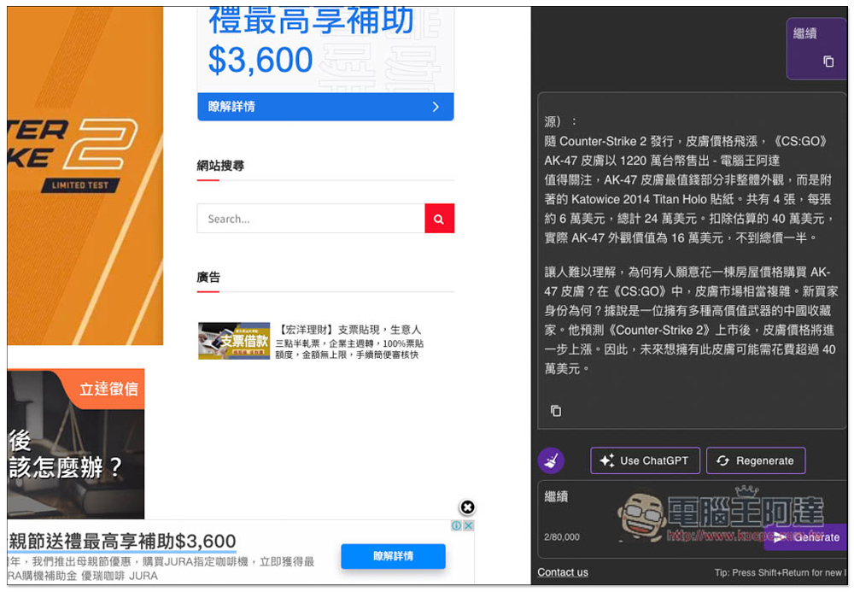Copy the AI response using copy icon
854x592 pixels.
click(x=556, y=411)
